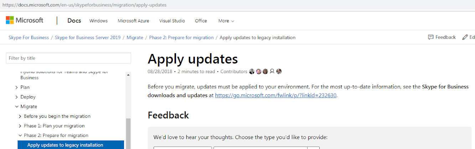The width and height of the screenshot is (475, 149).
Task: Open Office docs
Action: pyautogui.click(x=201, y=21)
